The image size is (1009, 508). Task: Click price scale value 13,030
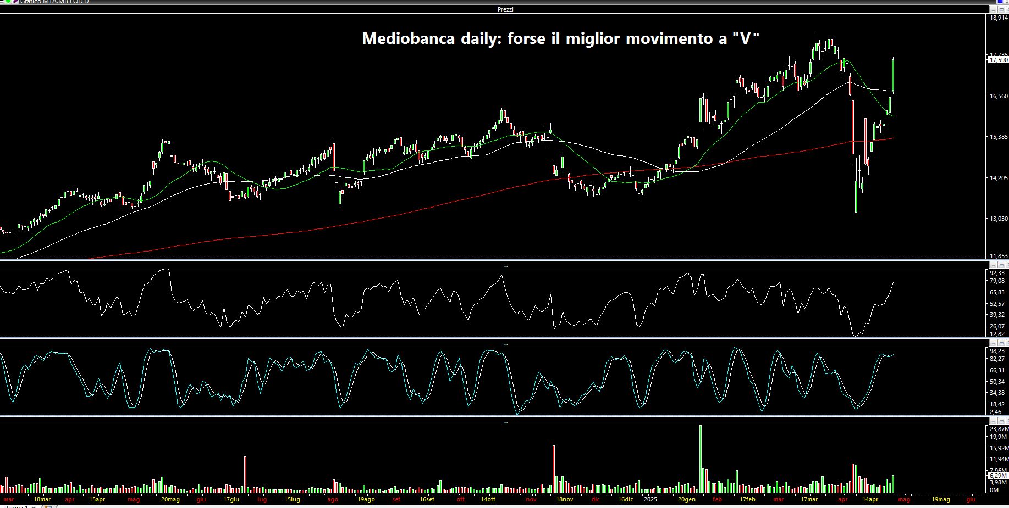(x=999, y=219)
